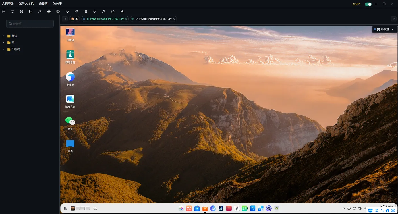Switch to the [2 (SSH)] root@192.168.1.49 tab
Image resolution: width=398 pixels, height=214 pixels.
pyautogui.click(x=153, y=19)
